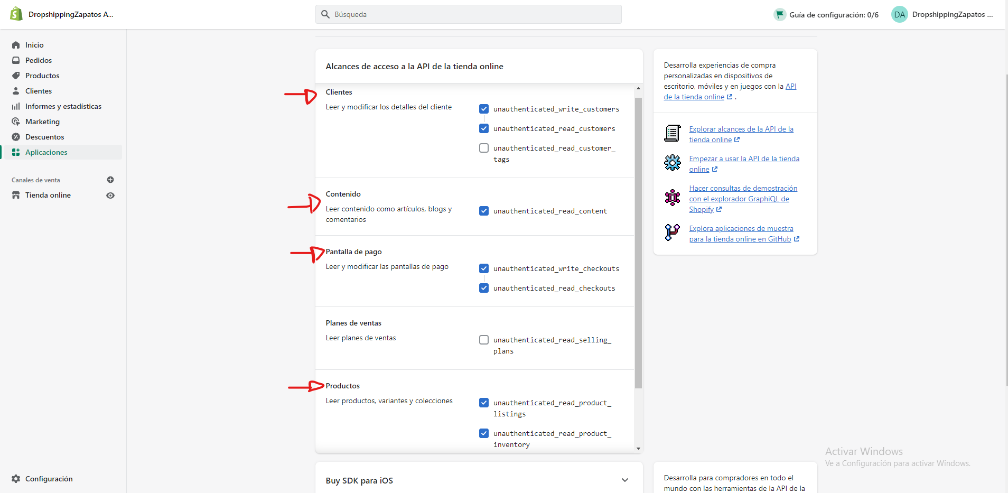Viewport: 1008px width, 493px height.
Task: Open the DA account avatar
Action: (899, 14)
